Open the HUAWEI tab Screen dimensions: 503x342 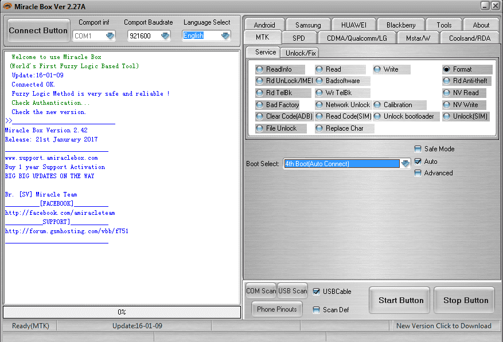point(353,25)
